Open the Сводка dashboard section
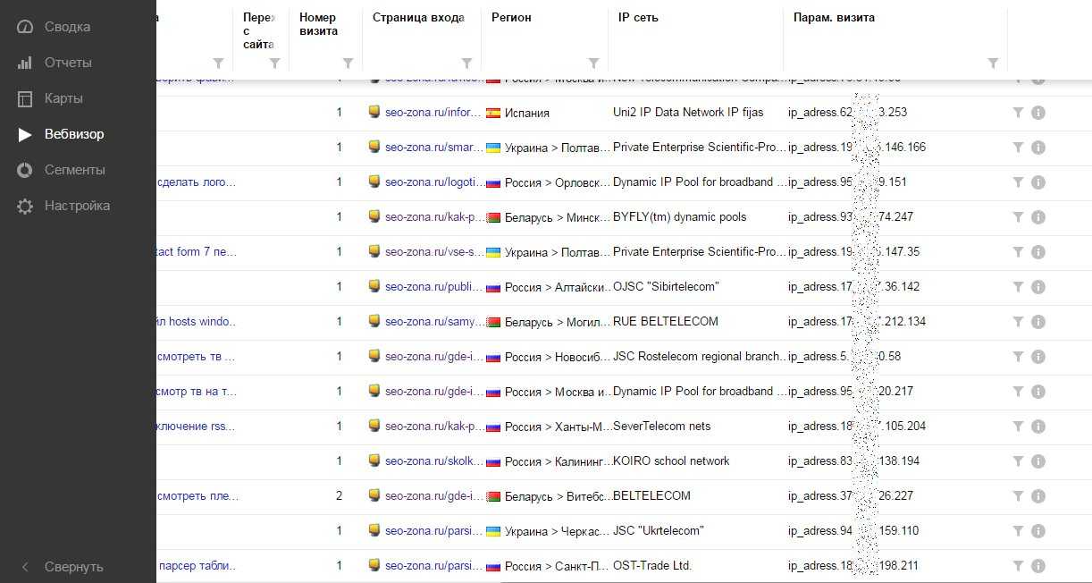 [67, 27]
